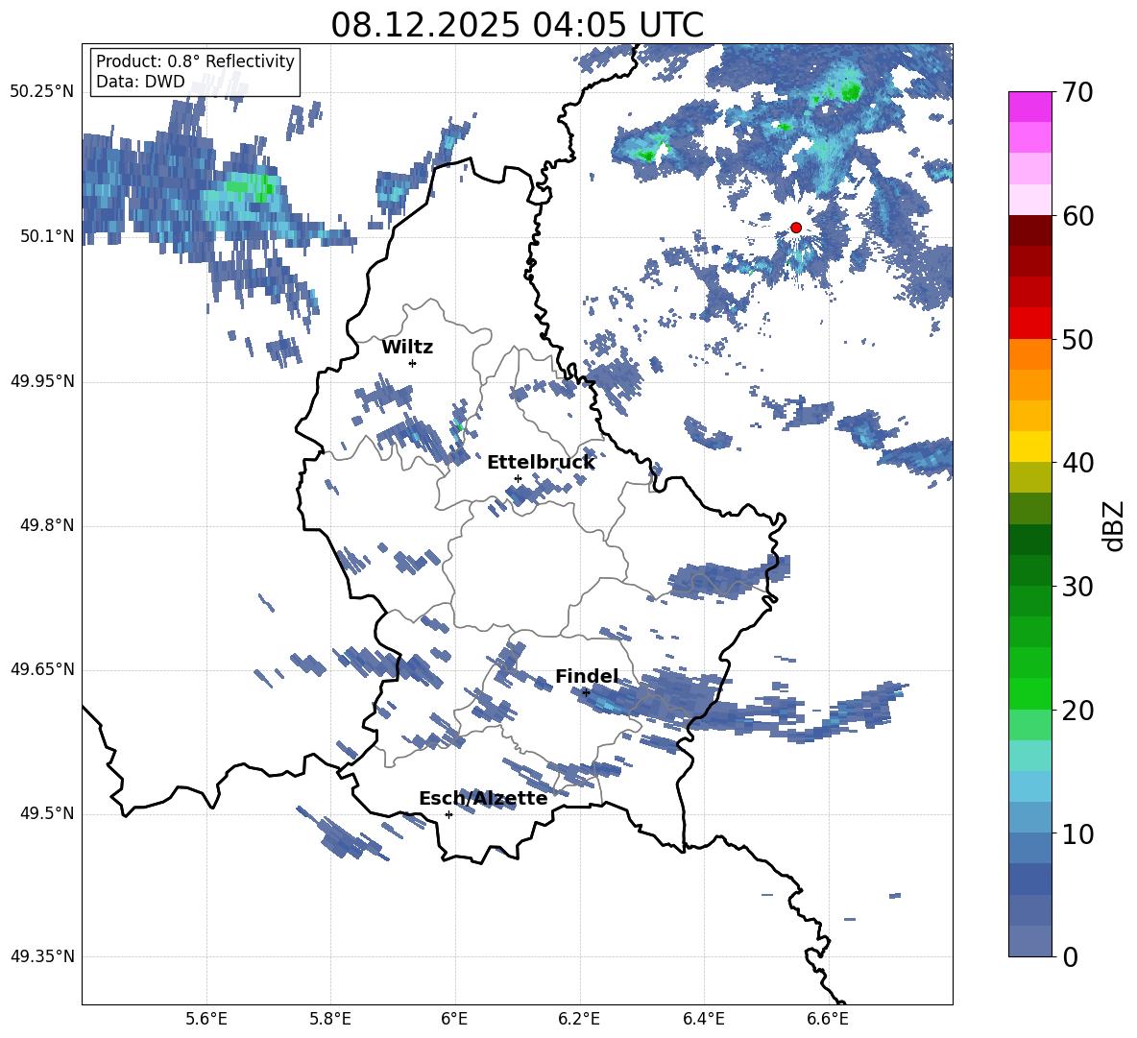
Task: Click the 5.8°E longitude label
Action: tap(330, 1019)
